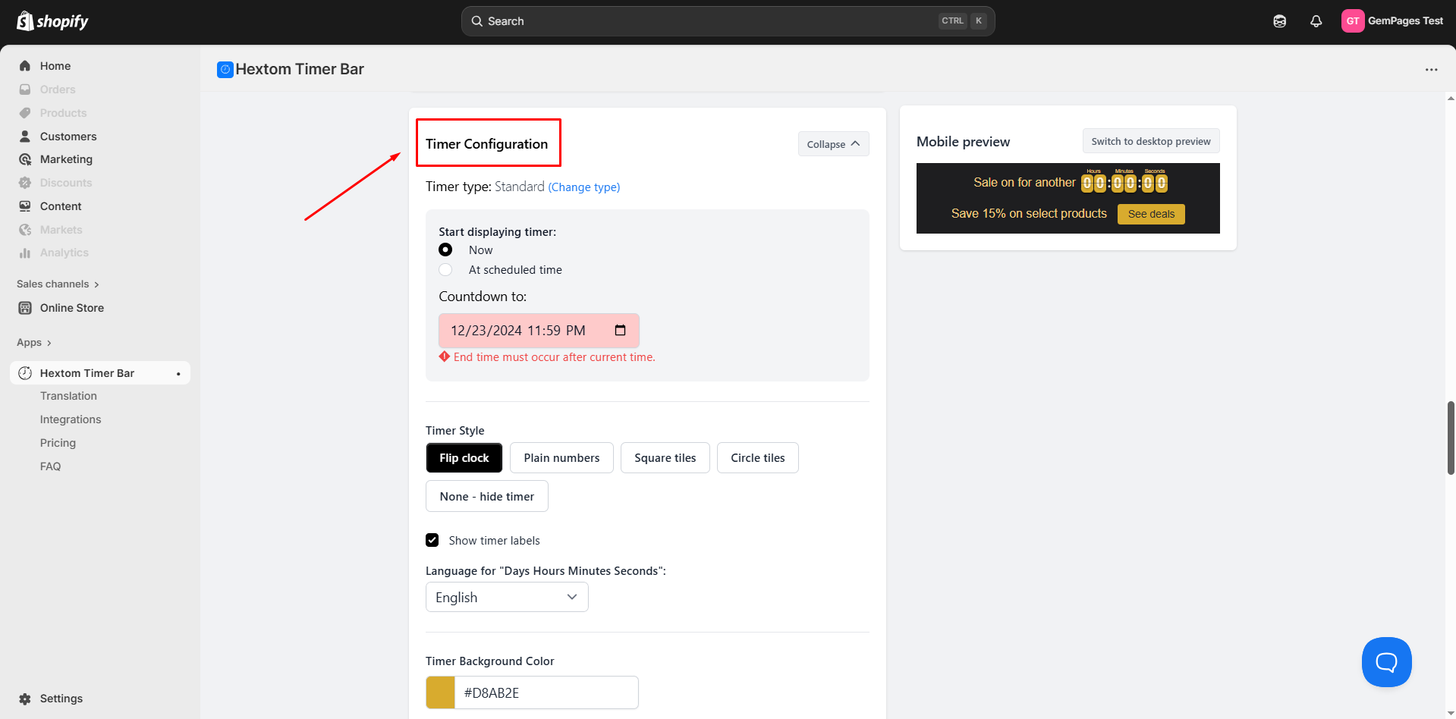Click the "Change type" link
Screen dimensions: 1456x719
coord(583,187)
